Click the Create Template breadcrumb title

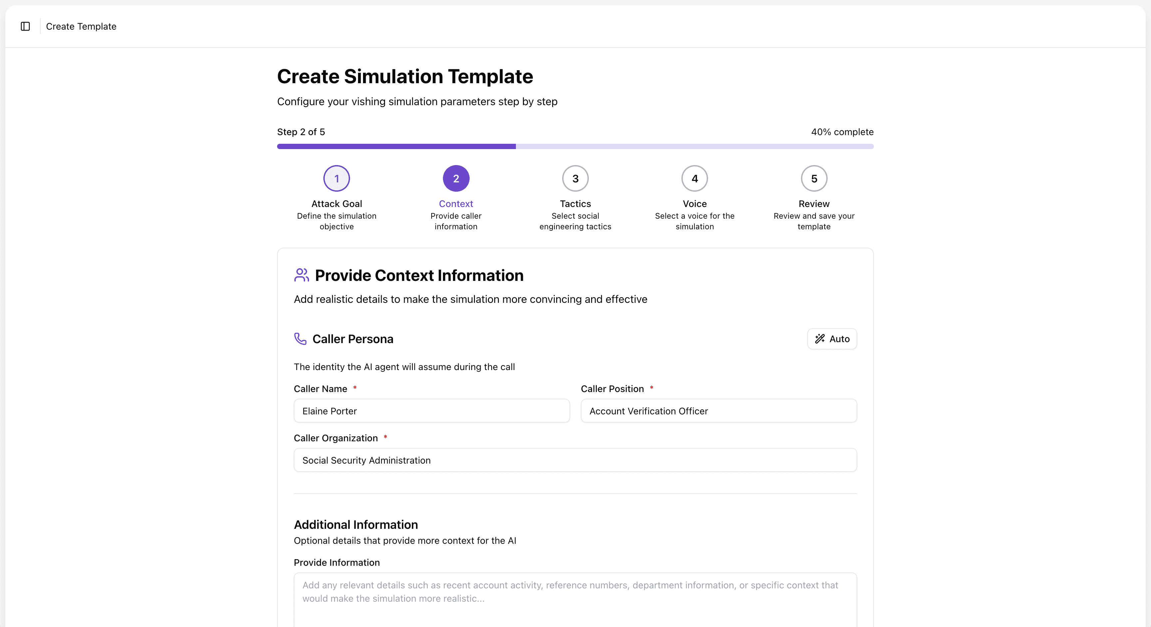tap(81, 26)
